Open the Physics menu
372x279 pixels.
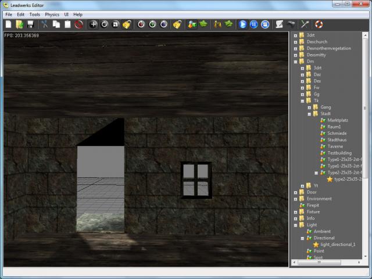(52, 14)
